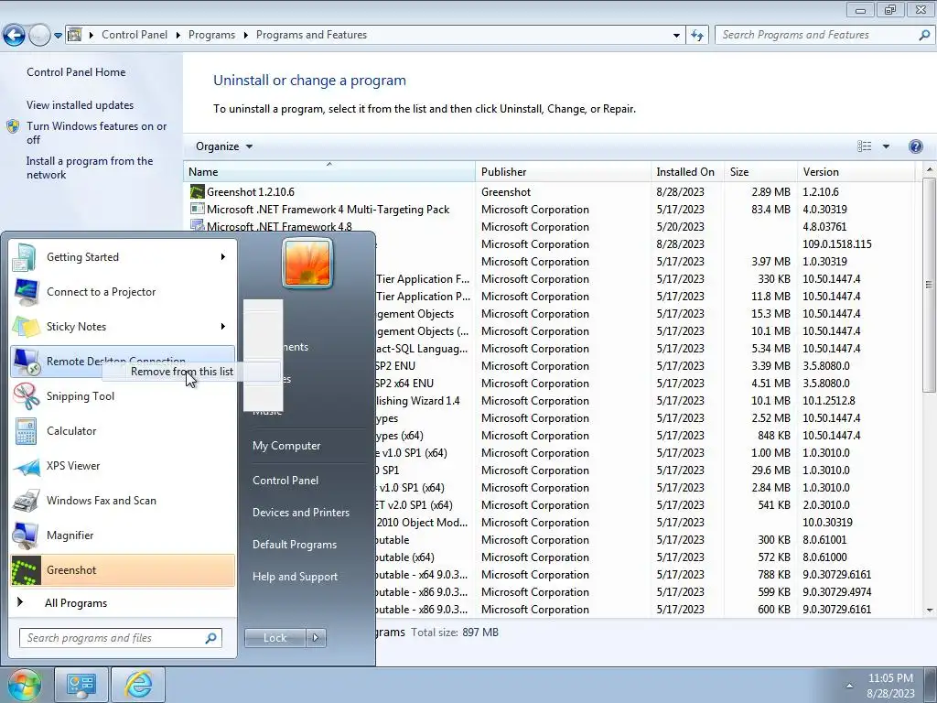The height and width of the screenshot is (703, 937).
Task: Open the Magnifier tool
Action: [123, 535]
